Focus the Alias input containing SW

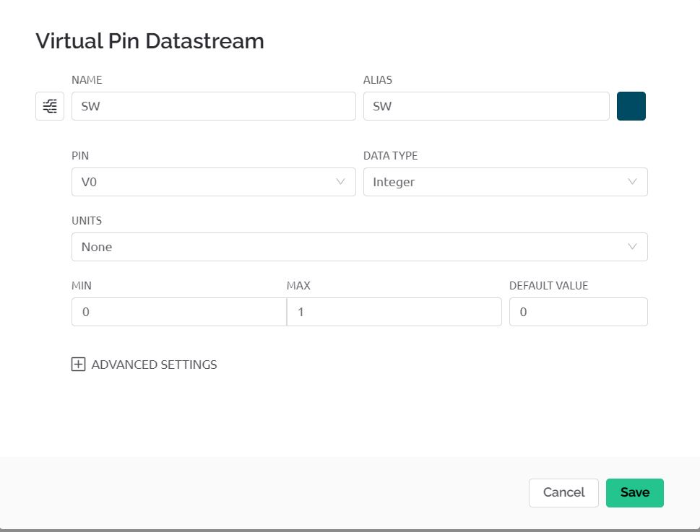pyautogui.click(x=485, y=106)
